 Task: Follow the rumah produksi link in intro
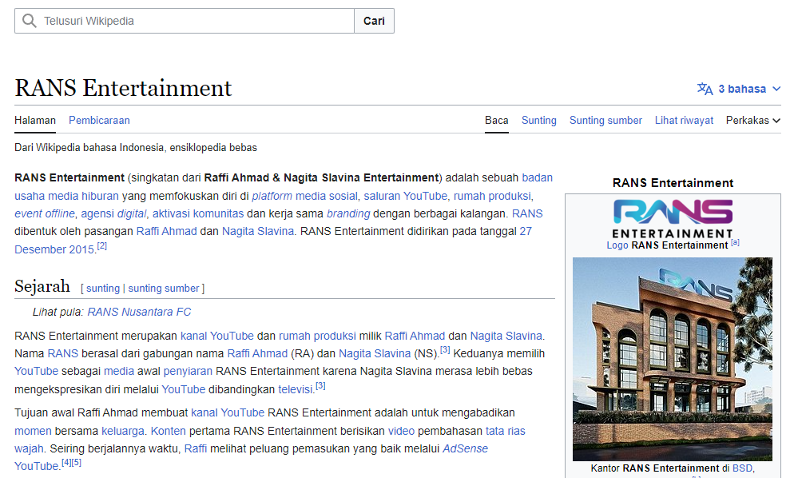click(492, 196)
